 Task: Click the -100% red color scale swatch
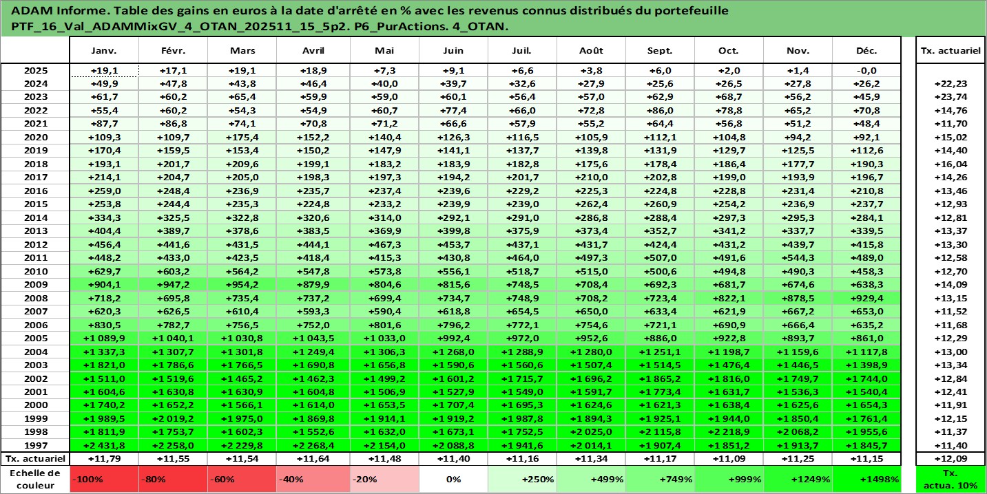point(105,479)
